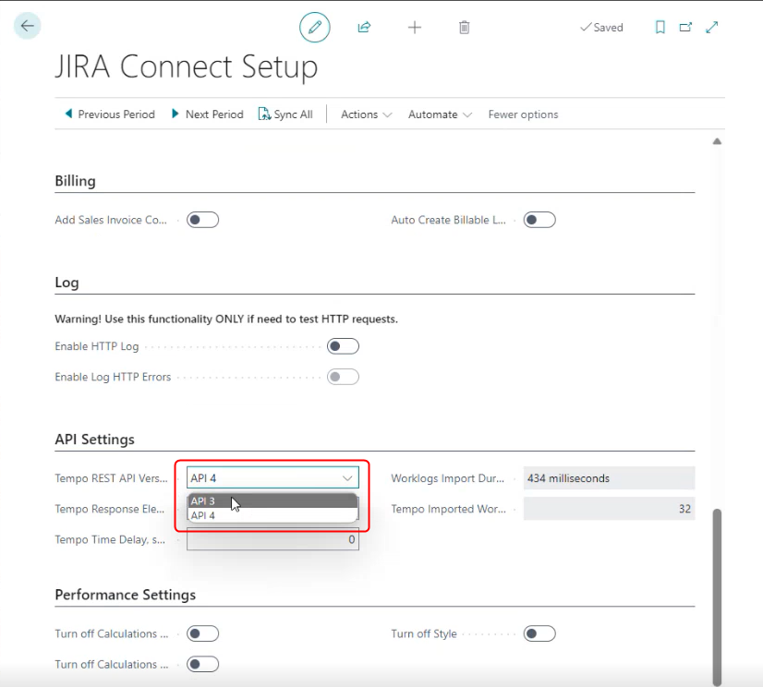Screen dimensions: 763x687
Task: Toggle first Turn off Calculations switch
Action: (x=203, y=634)
